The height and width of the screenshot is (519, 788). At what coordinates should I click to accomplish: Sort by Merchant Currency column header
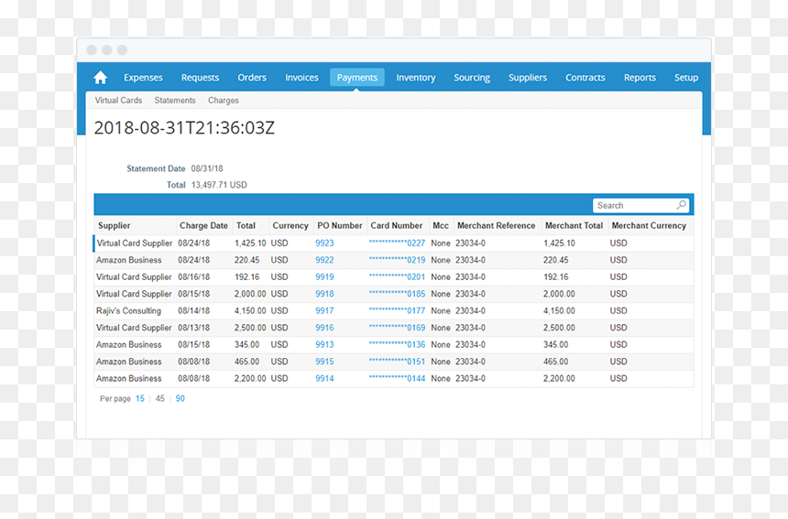649,226
